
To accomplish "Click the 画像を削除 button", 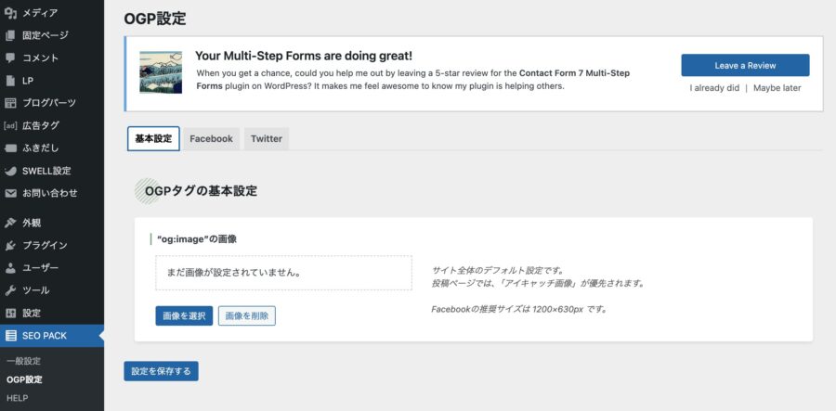I will click(x=247, y=315).
